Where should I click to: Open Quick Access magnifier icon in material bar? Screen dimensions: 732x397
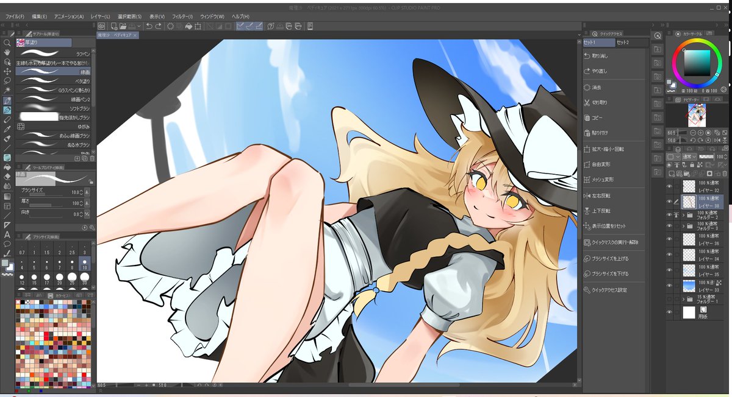point(658,36)
